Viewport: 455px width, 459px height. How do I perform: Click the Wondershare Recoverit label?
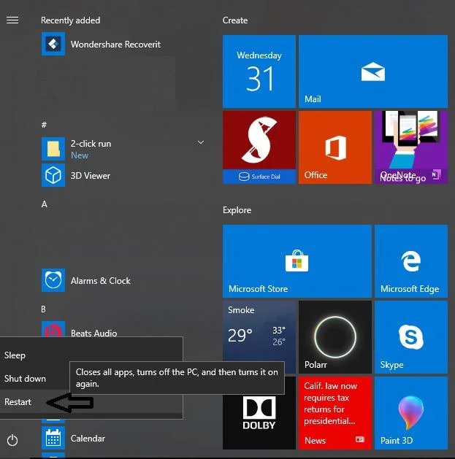115,45
